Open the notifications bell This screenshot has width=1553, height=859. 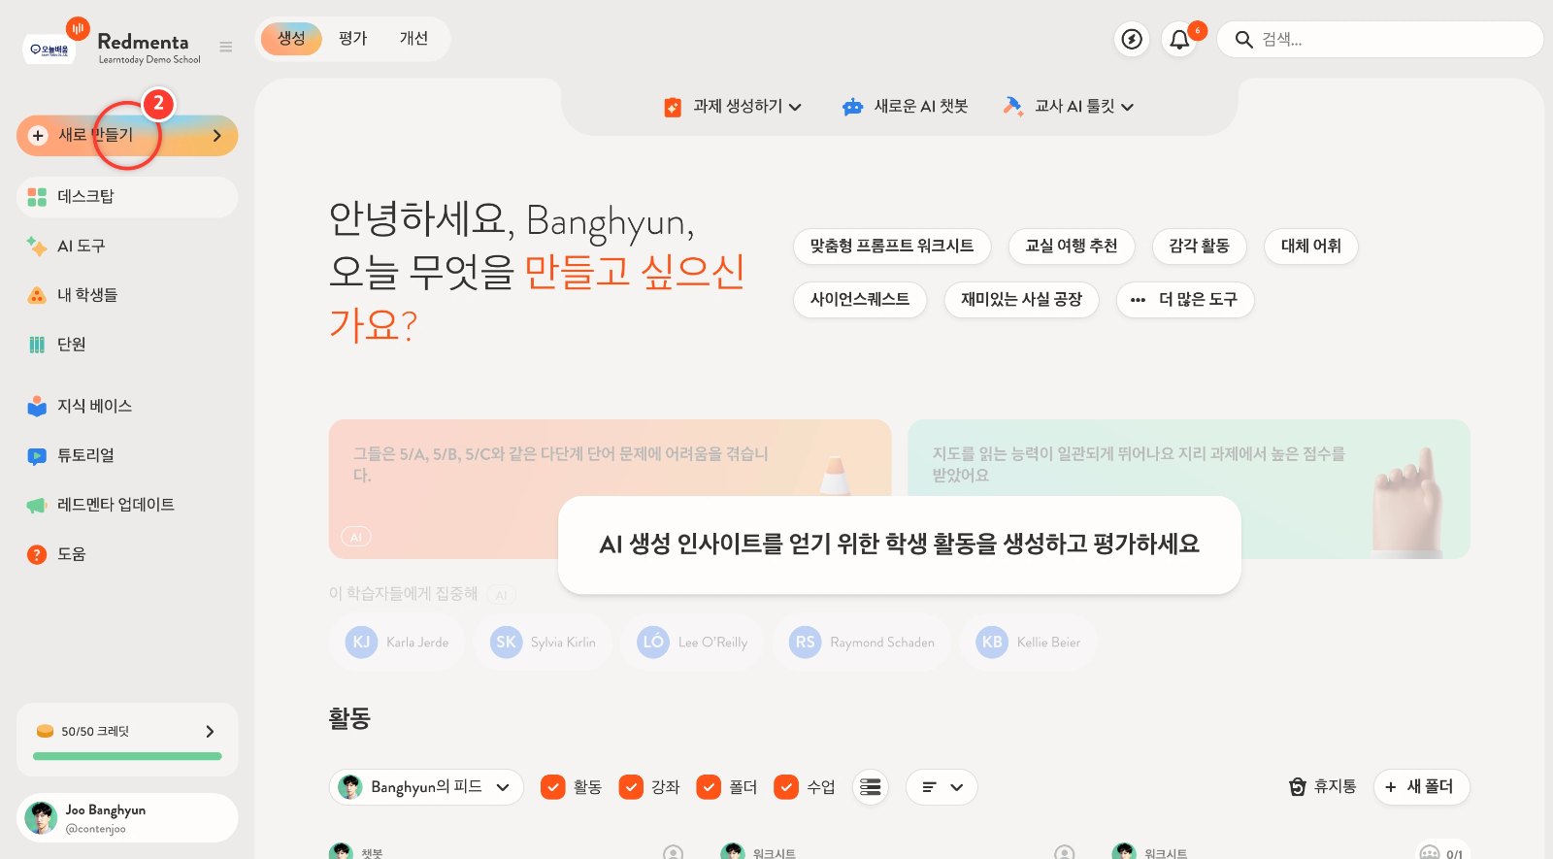pos(1179,39)
